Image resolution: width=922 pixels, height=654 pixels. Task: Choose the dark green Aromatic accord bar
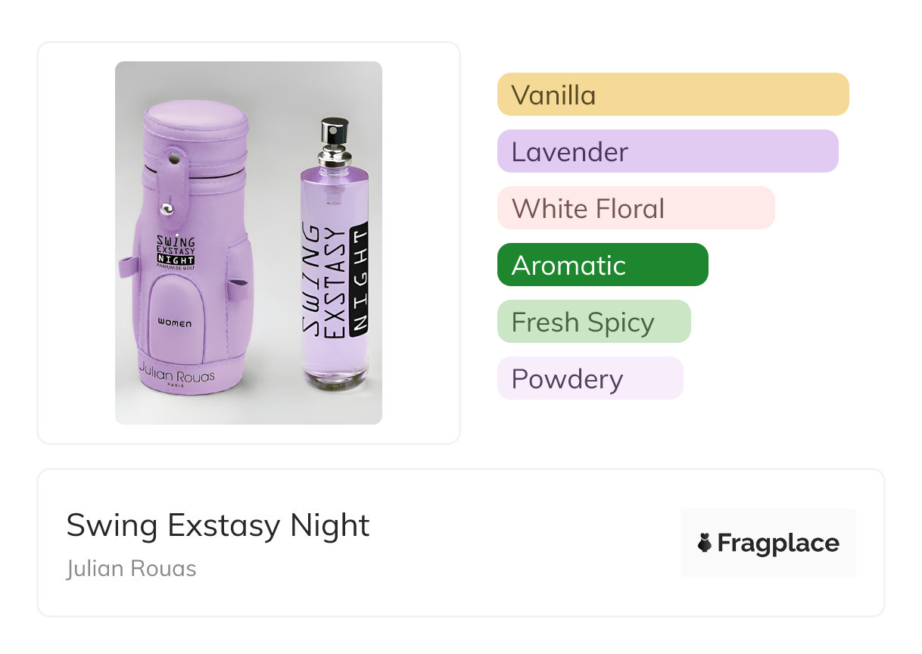click(x=602, y=265)
